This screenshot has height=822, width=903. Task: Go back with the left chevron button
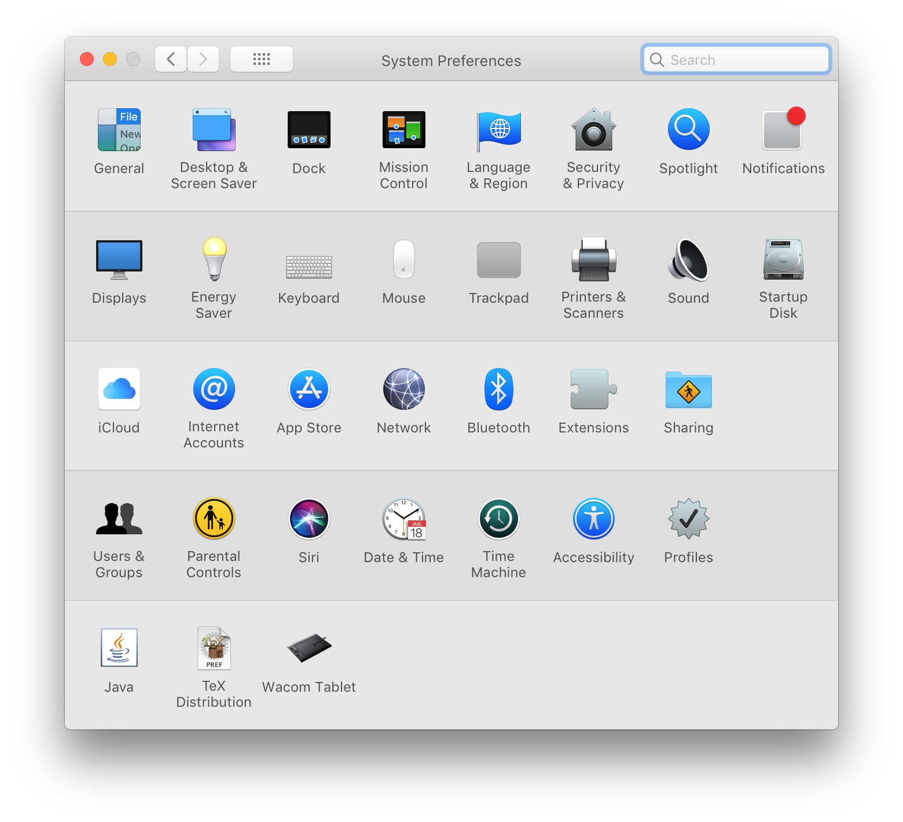point(171,59)
